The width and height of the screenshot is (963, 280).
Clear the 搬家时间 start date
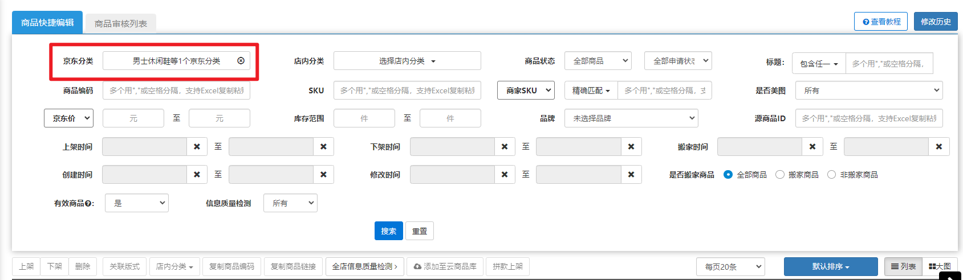tap(812, 147)
